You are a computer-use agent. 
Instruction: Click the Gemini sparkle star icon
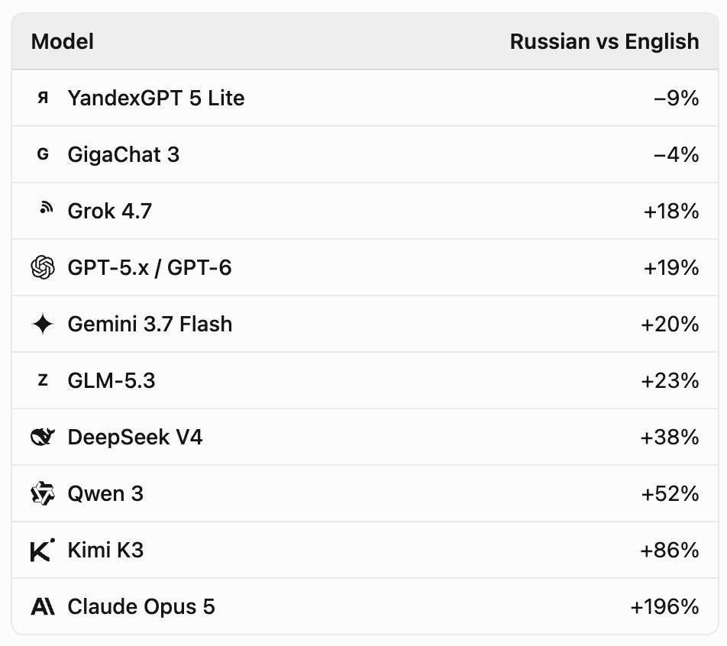[43, 324]
